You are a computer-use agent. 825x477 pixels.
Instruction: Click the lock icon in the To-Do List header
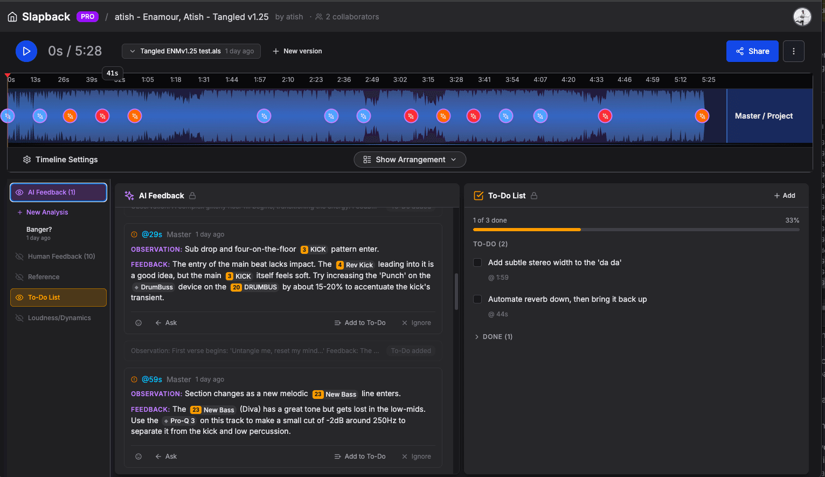coord(533,196)
